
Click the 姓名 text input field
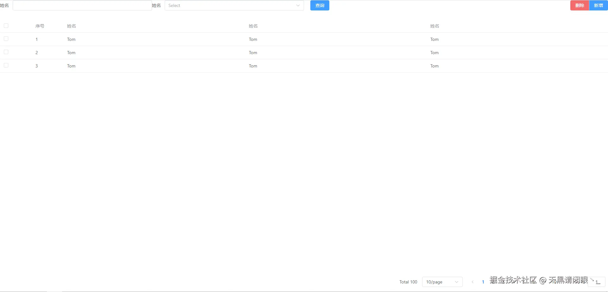(82, 5)
